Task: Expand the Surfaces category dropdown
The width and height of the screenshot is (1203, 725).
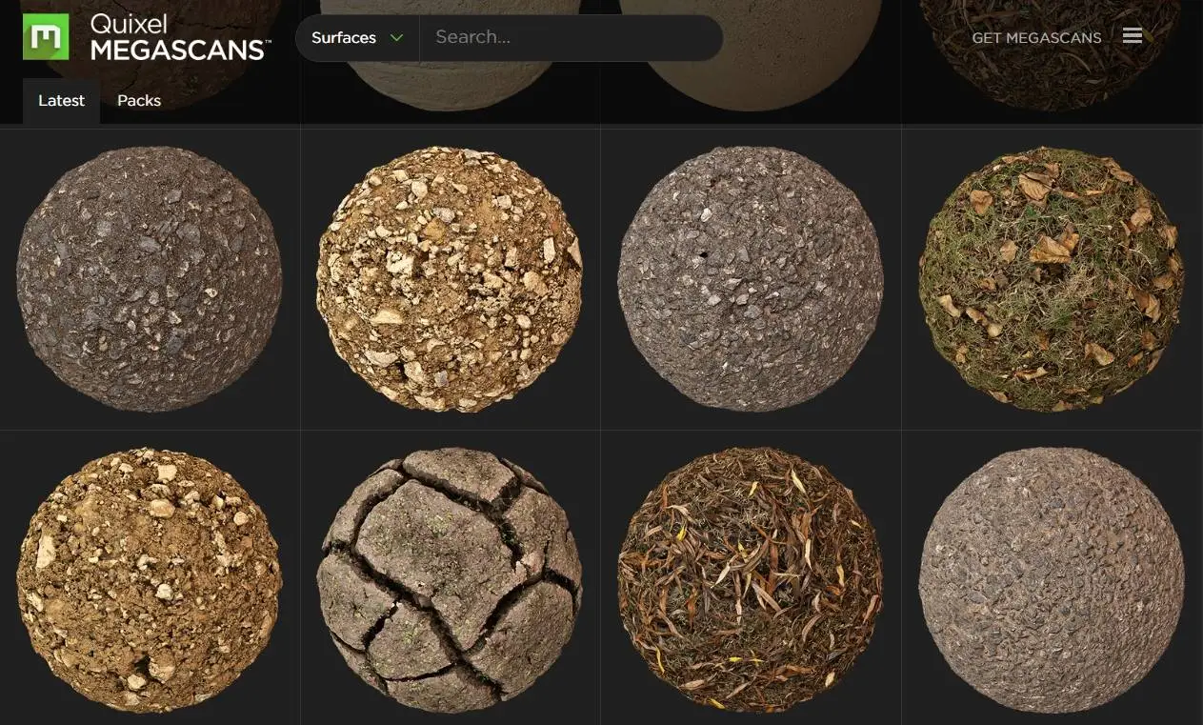Action: pos(357,38)
